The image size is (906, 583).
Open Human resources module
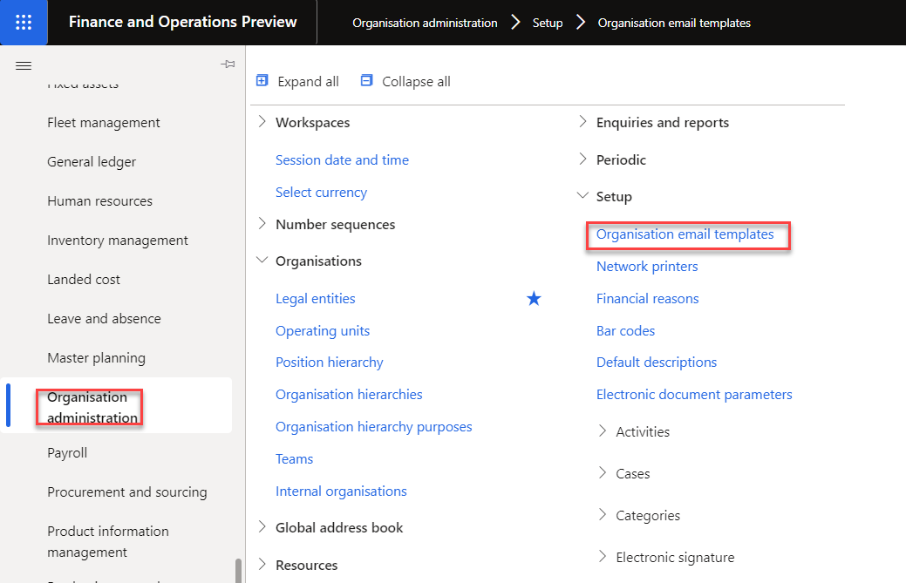[100, 201]
